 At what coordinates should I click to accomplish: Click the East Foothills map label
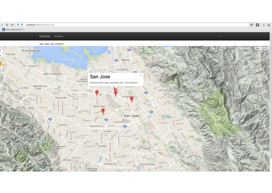pos(164,90)
